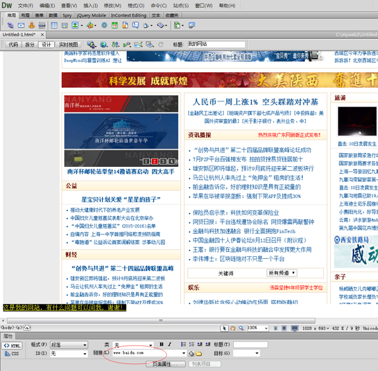
Task: Click the Preview in browser globe icon
Action: point(105,45)
